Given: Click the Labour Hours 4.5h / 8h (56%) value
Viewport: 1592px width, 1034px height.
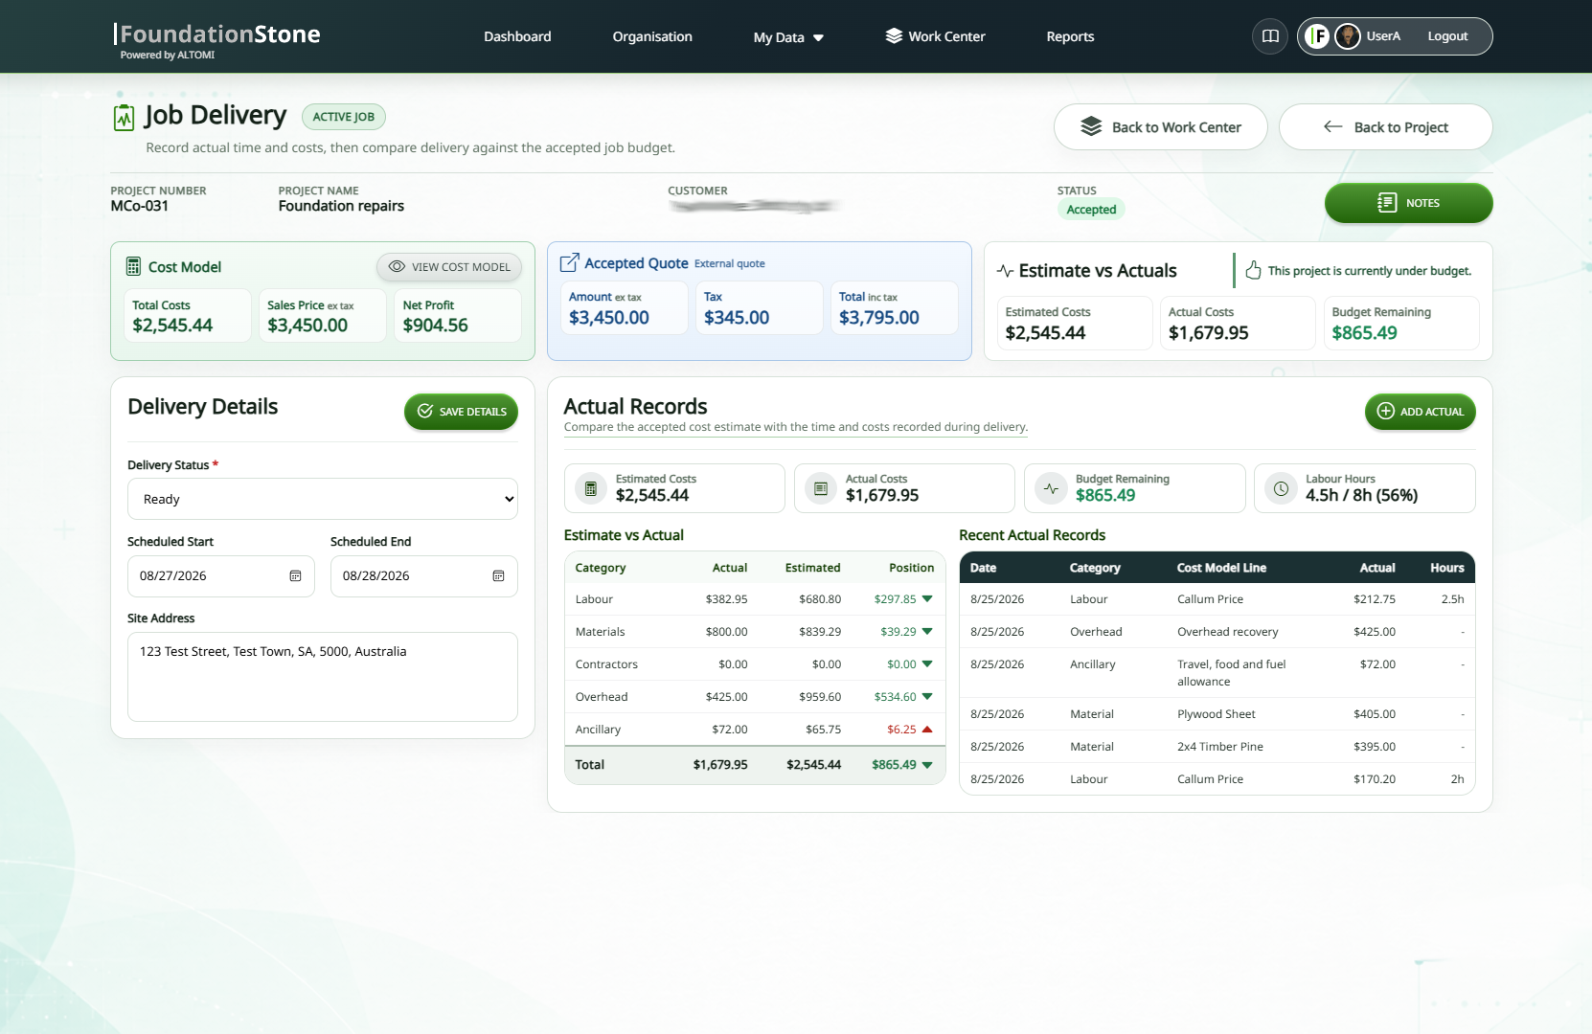Looking at the screenshot, I should 1361,496.
